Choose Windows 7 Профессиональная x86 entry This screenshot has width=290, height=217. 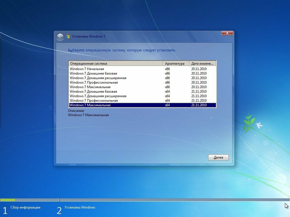tap(94, 83)
